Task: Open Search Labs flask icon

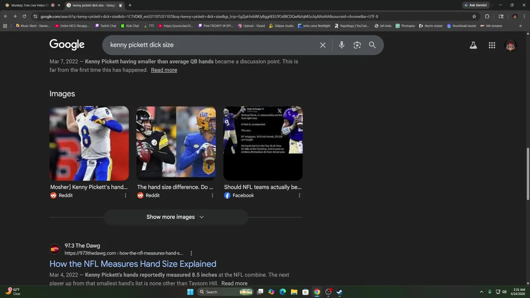Action: tap(473, 46)
